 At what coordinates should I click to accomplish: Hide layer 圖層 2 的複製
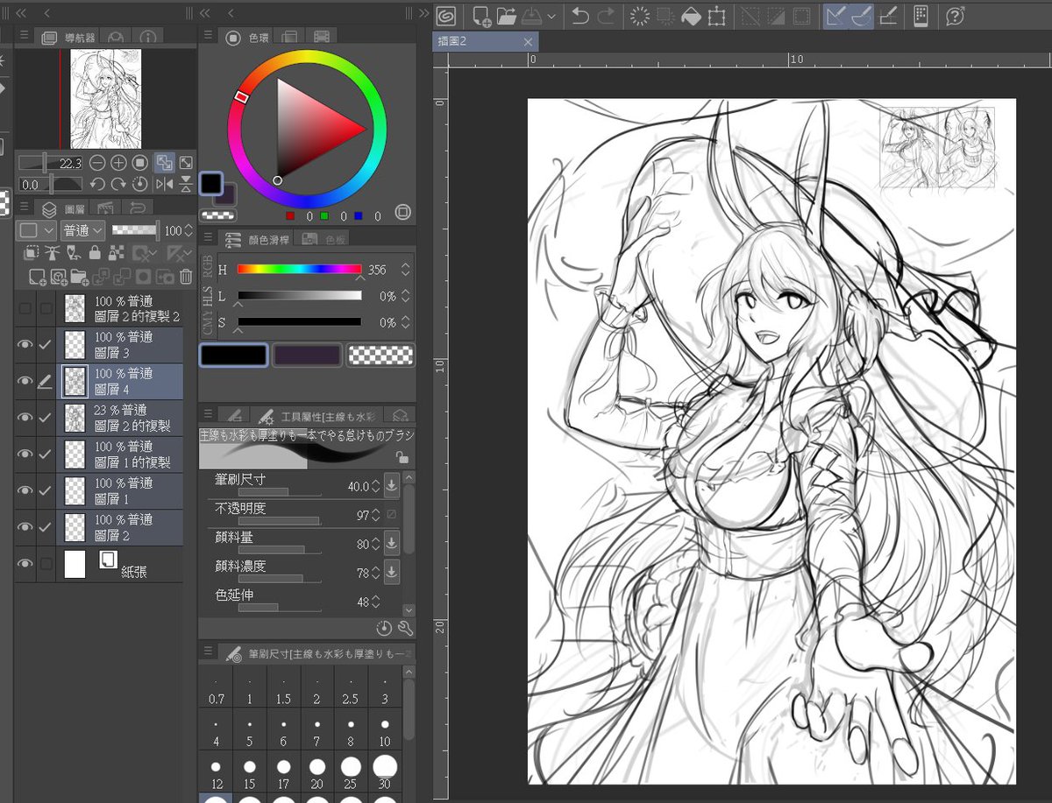pyautogui.click(x=25, y=418)
